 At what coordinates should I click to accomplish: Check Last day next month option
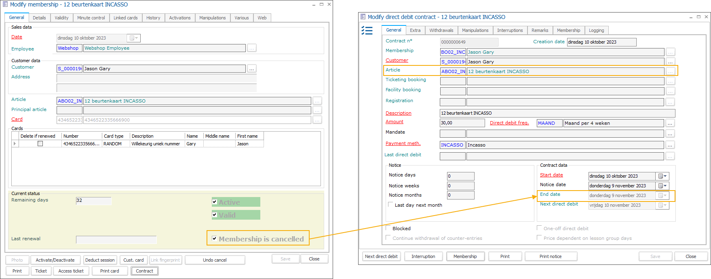[x=390, y=205]
